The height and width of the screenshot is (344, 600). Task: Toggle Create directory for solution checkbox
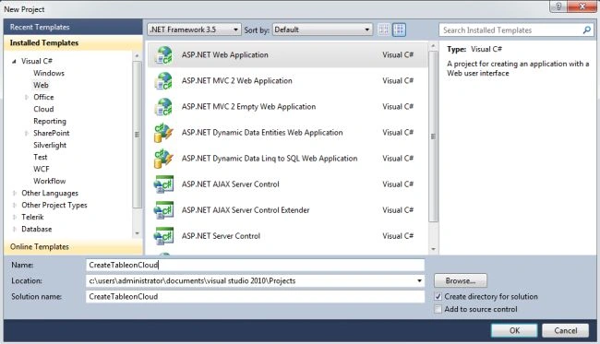(x=438, y=297)
